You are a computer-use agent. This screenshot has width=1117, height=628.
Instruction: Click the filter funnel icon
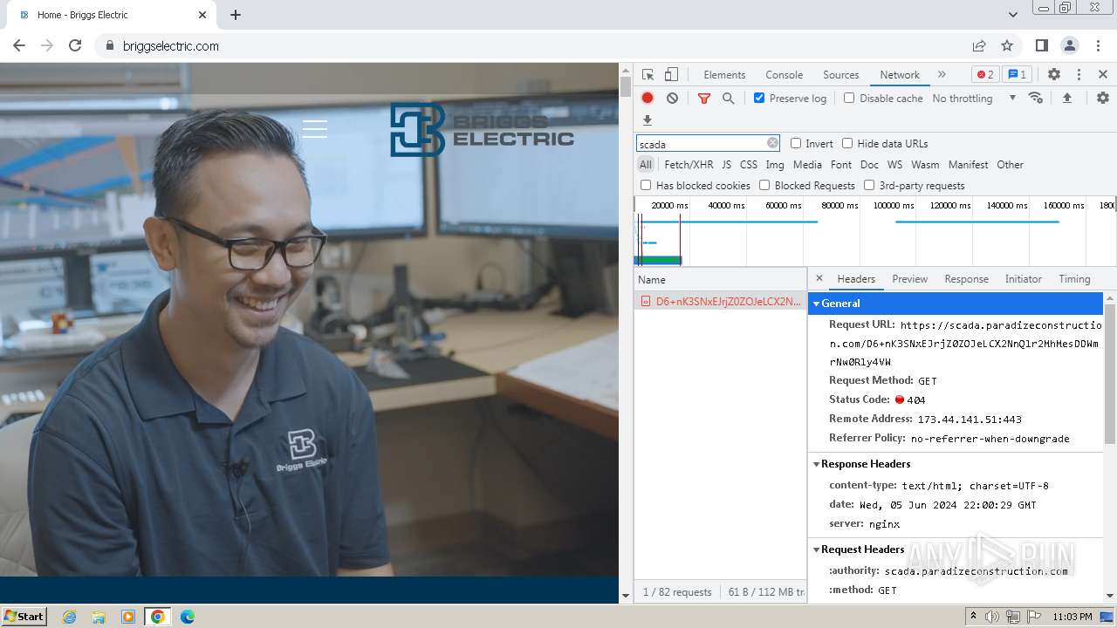tap(703, 99)
